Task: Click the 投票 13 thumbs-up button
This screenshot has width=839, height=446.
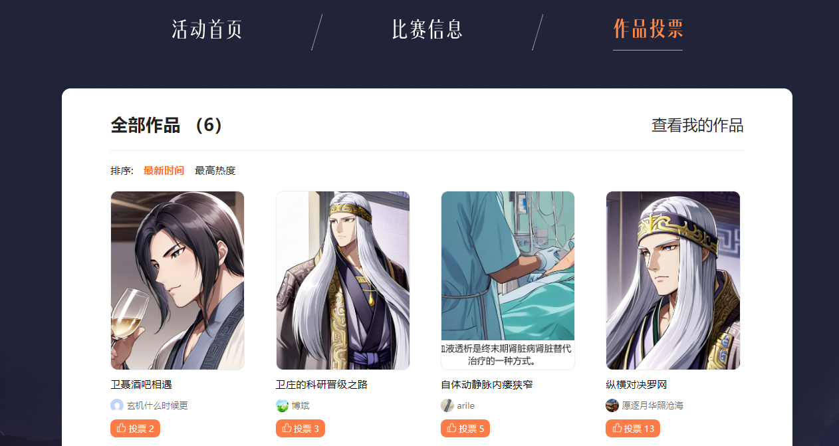Action: tap(633, 429)
